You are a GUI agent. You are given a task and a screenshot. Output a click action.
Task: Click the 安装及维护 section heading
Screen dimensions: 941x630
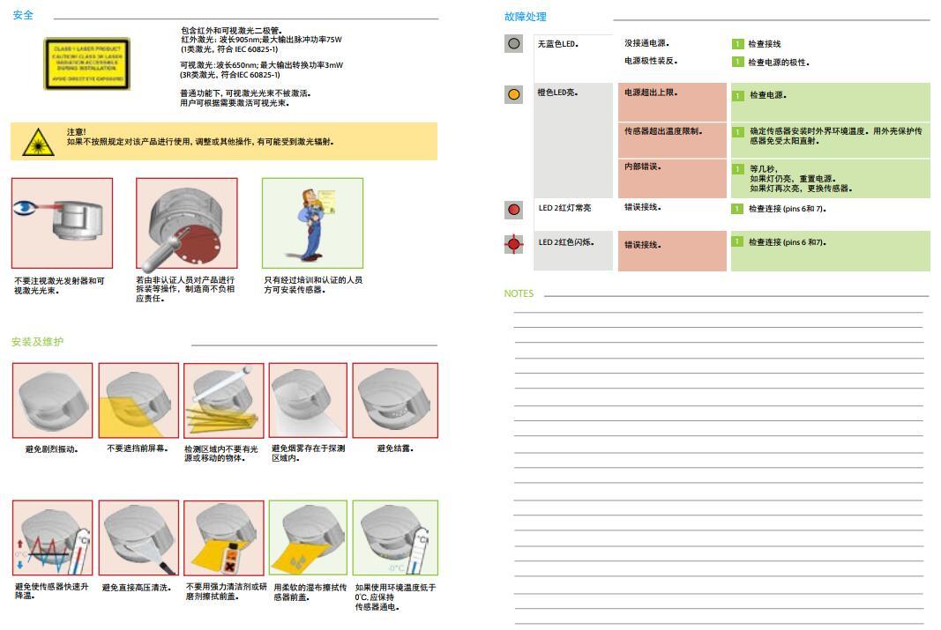(37, 342)
